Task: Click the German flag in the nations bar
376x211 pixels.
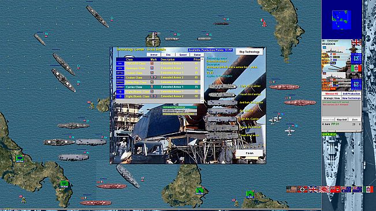Action: (303, 189)
